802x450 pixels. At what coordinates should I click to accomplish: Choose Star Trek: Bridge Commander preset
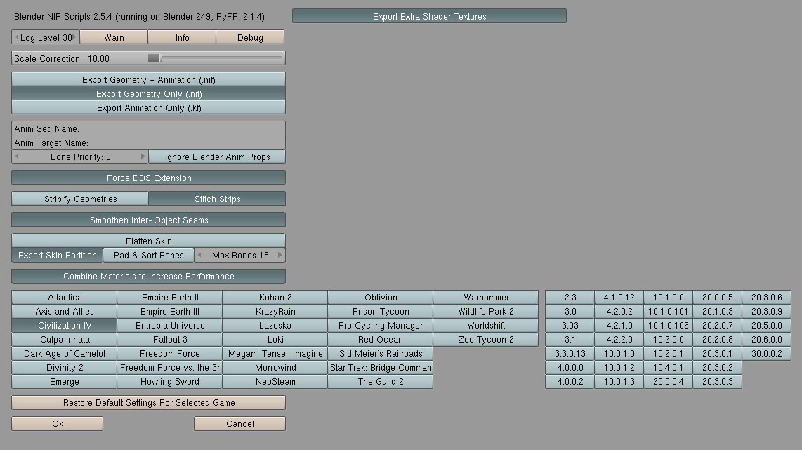coord(381,368)
